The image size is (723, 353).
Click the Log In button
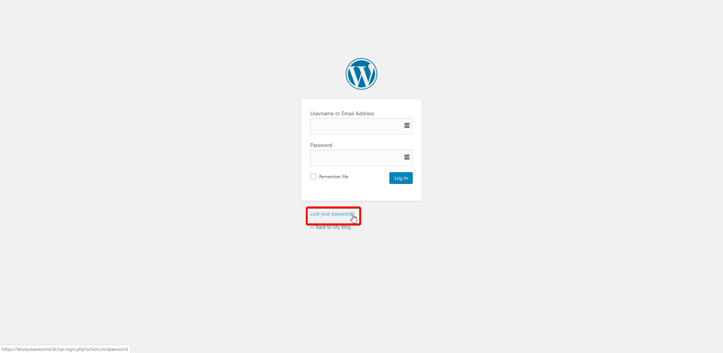(401, 178)
